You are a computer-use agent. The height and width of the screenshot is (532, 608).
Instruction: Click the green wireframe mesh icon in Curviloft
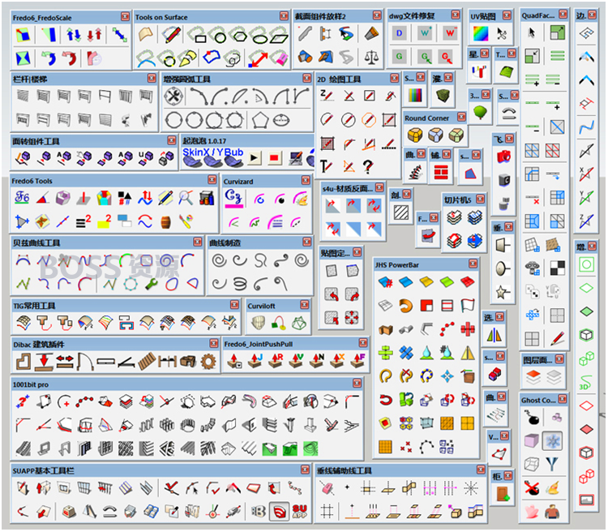click(x=299, y=324)
